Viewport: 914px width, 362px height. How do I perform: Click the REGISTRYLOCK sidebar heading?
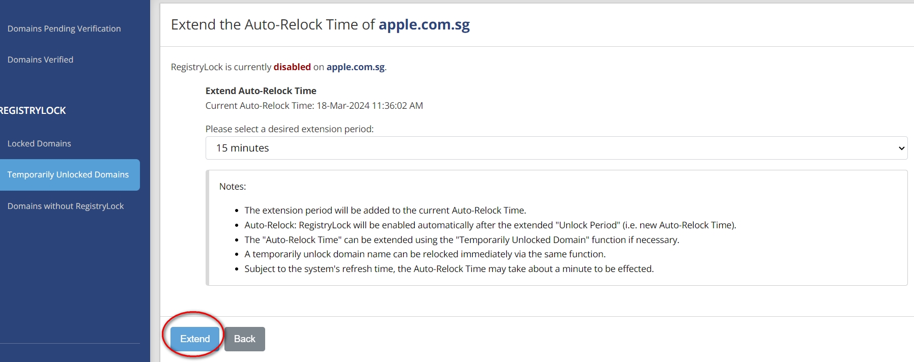tap(33, 110)
